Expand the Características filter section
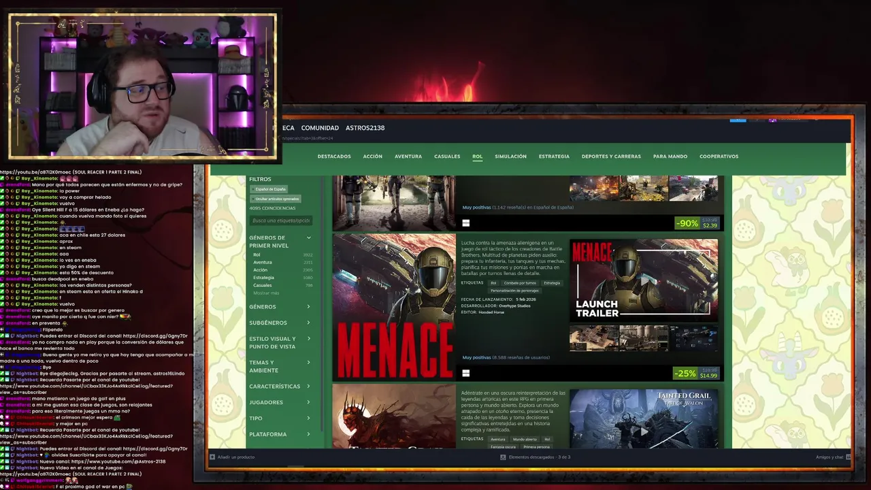Image resolution: width=871 pixels, height=490 pixels. tap(280, 387)
